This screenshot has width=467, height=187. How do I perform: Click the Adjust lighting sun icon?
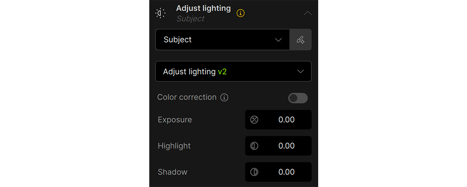click(x=160, y=13)
